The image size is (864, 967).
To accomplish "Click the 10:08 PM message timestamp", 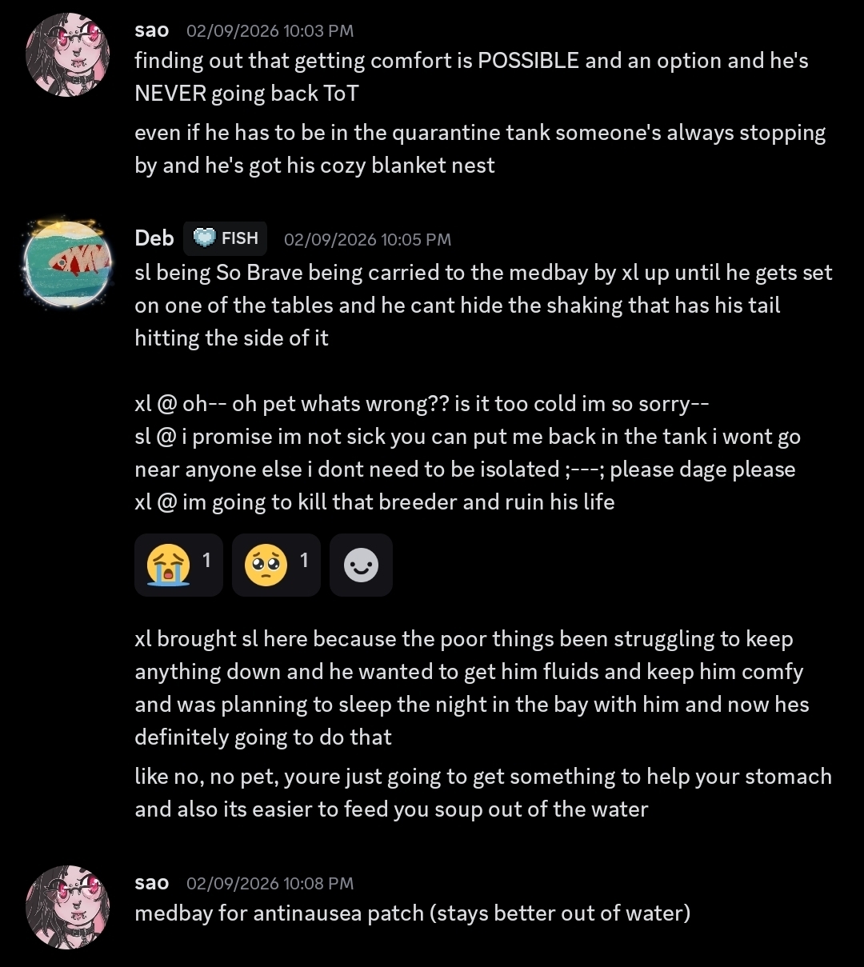I will (x=270, y=884).
